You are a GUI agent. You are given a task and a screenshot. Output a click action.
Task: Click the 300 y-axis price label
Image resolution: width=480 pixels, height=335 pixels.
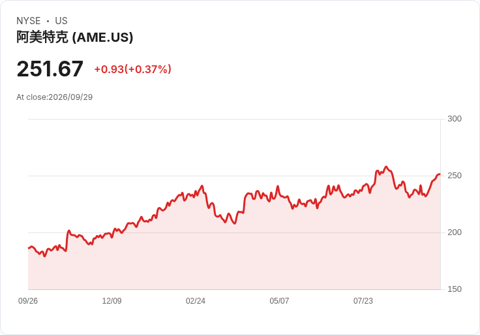point(455,119)
